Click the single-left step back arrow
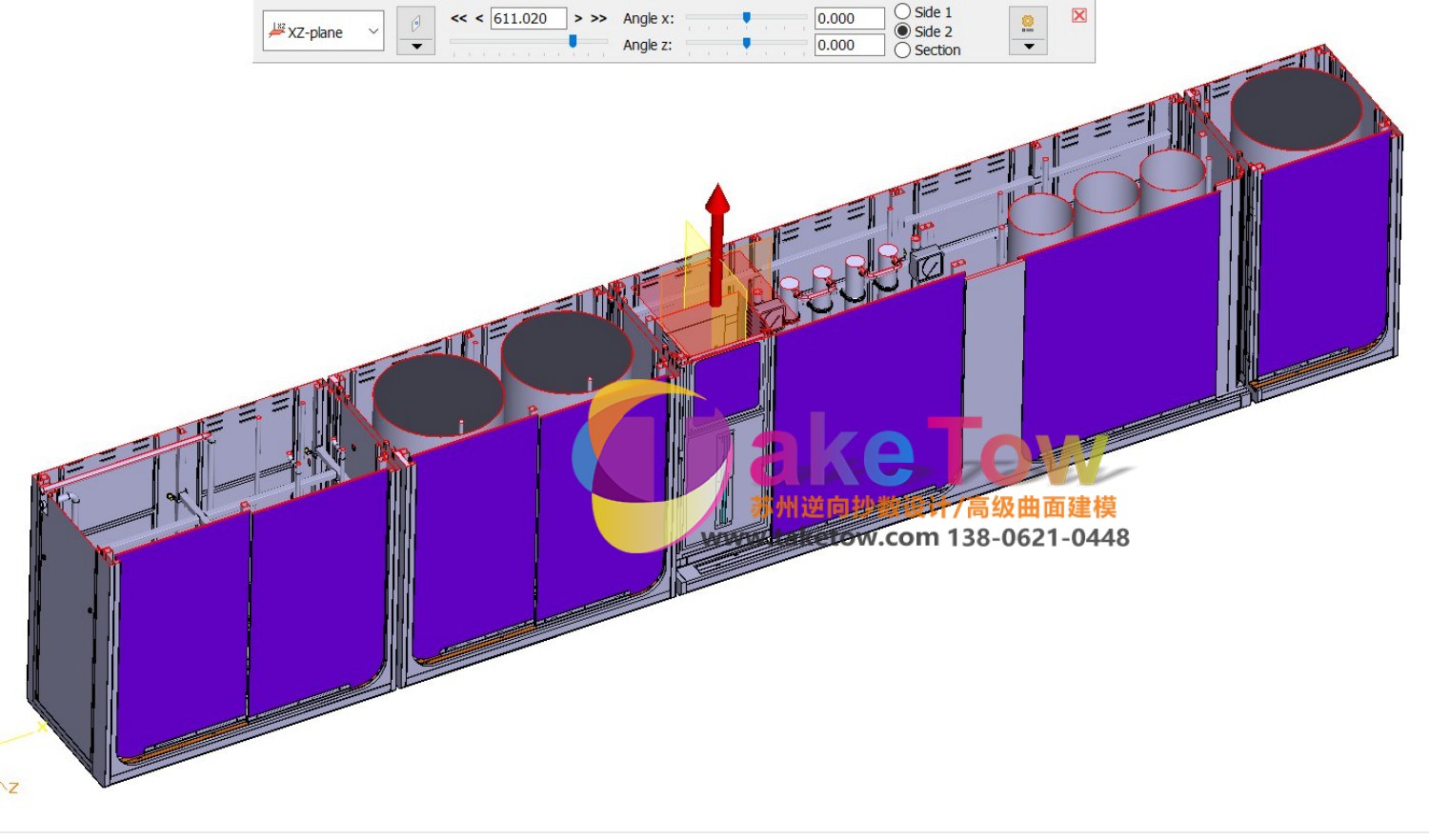 (479, 18)
